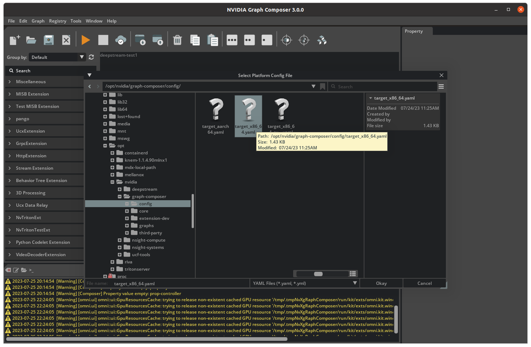Open the Help menu
The image size is (531, 347).
point(112,21)
